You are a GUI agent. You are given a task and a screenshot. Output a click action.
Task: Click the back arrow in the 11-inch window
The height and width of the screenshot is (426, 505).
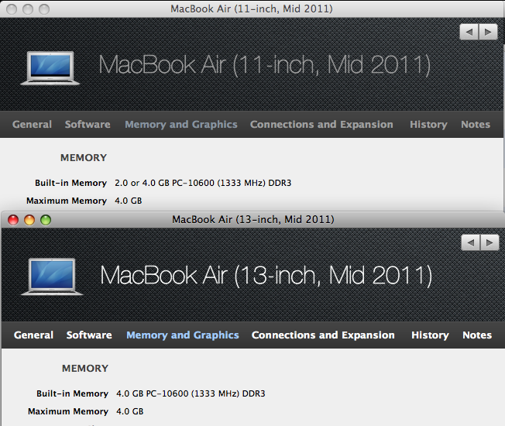click(x=469, y=32)
